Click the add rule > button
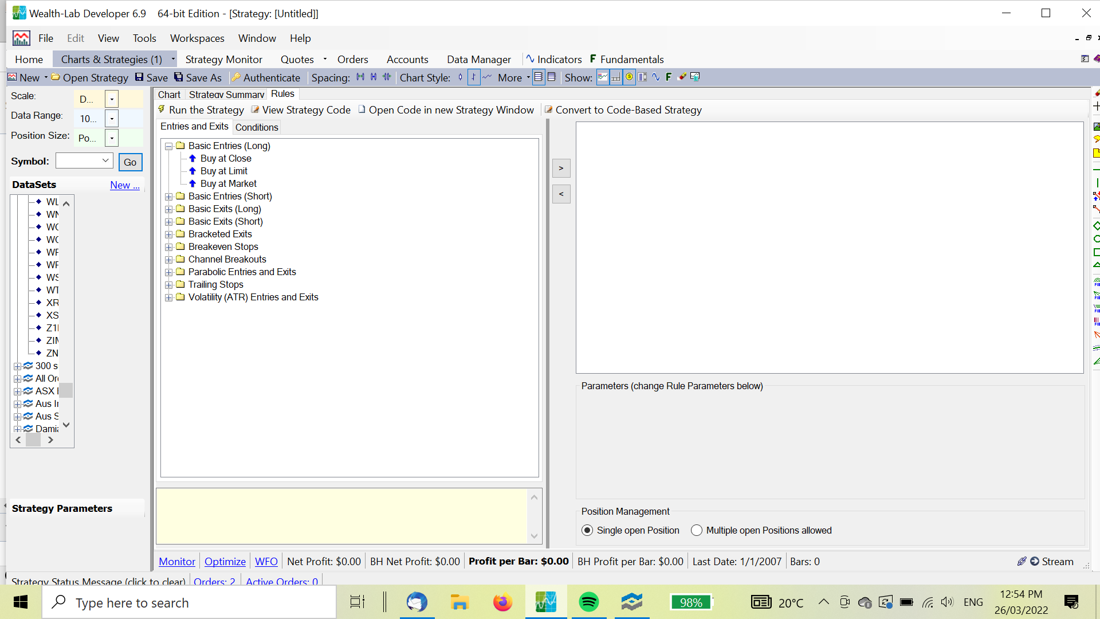The image size is (1100, 619). [561, 168]
